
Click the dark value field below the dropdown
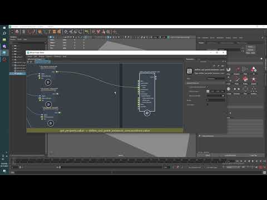click(x=216, y=100)
